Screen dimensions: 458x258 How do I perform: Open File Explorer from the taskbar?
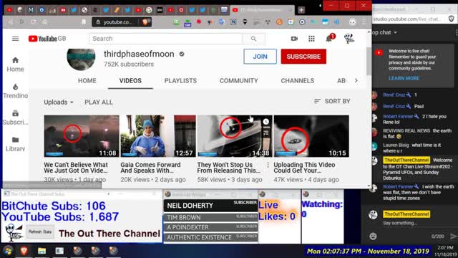coord(42,251)
